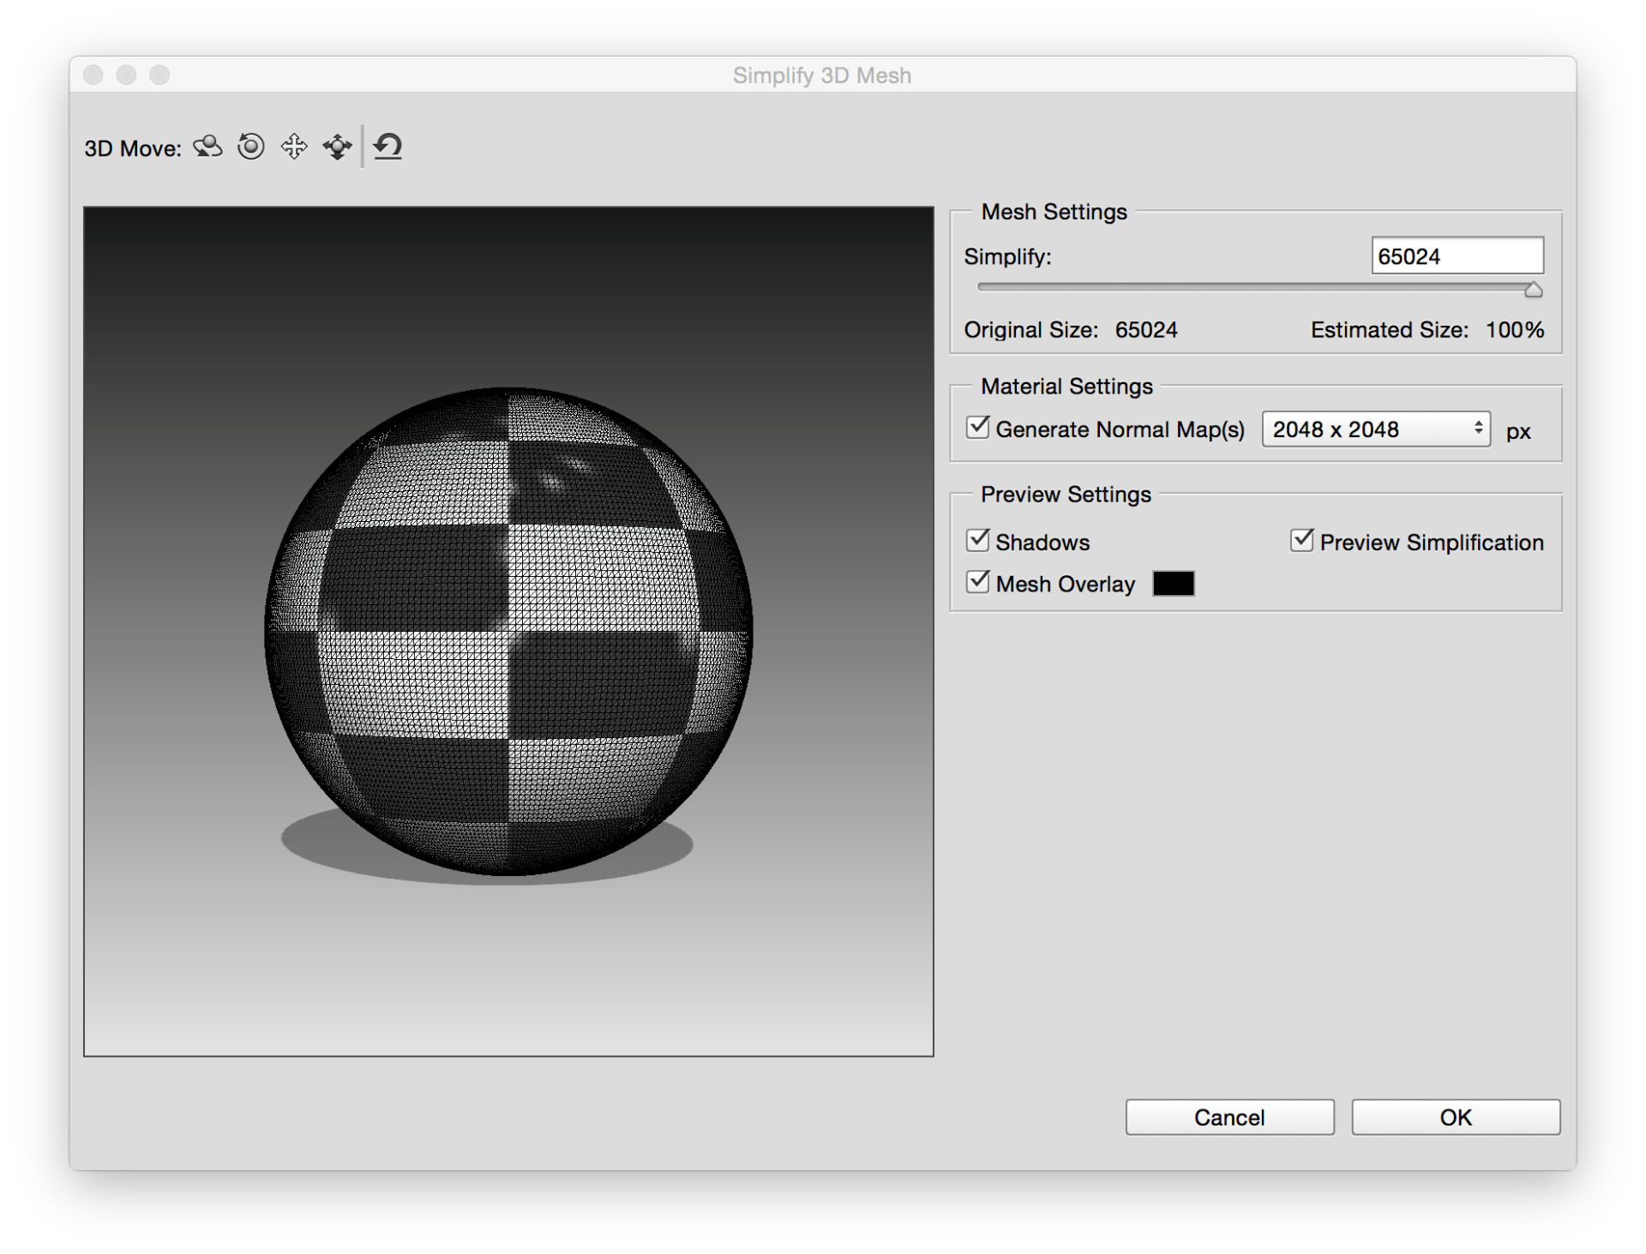Uncheck Generate Normal Map(s)
The image size is (1646, 1254).
[x=976, y=427]
